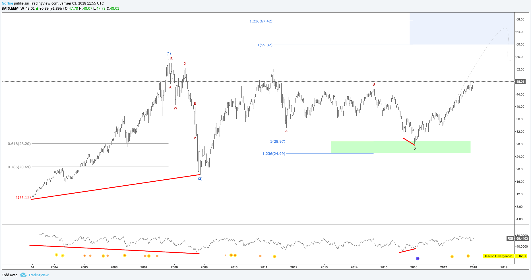Click the red W wave label

point(175,108)
